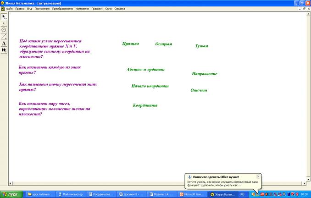Click the question about пару чисел
This screenshot has height=198, width=311.
[54, 109]
